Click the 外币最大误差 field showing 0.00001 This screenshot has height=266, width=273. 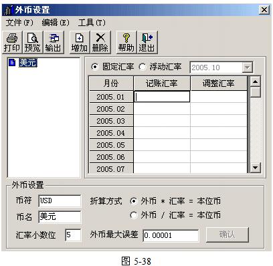171,236
